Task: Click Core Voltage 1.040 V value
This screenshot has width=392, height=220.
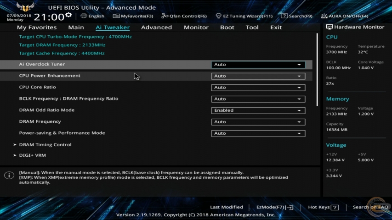Action: pyautogui.click(x=366, y=68)
